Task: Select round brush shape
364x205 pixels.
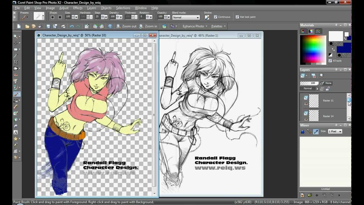Action: point(53,17)
